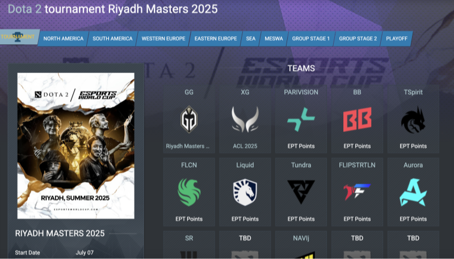
Task: Click the 'July 07' date value
Action: (x=85, y=252)
